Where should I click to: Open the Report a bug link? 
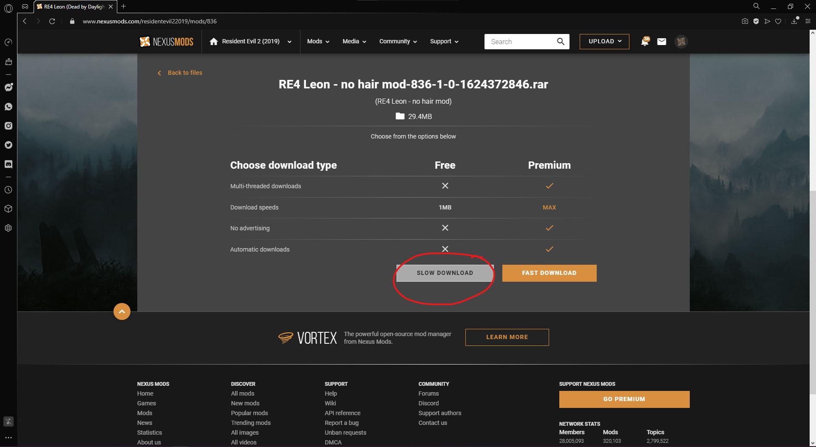click(x=342, y=423)
